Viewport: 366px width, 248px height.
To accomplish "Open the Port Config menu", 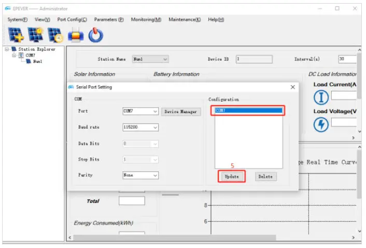I will (x=72, y=19).
